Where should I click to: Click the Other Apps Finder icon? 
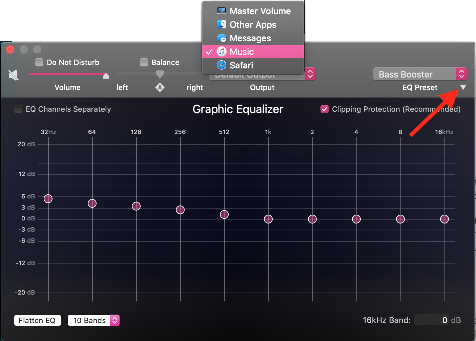222,24
